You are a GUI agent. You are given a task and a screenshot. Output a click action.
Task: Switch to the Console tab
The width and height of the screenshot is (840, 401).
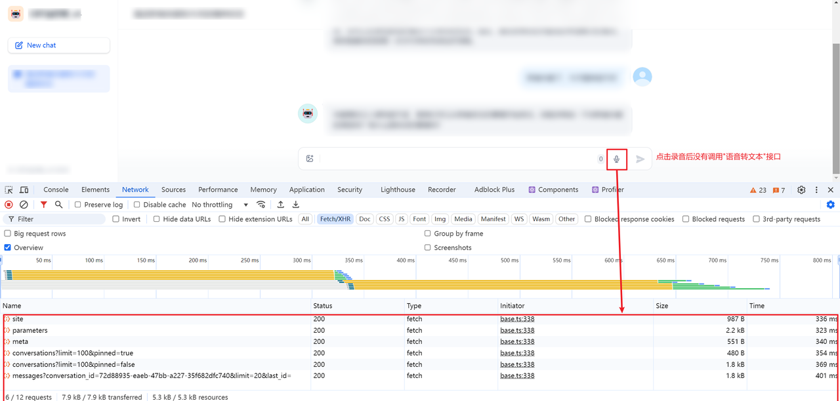click(x=56, y=190)
